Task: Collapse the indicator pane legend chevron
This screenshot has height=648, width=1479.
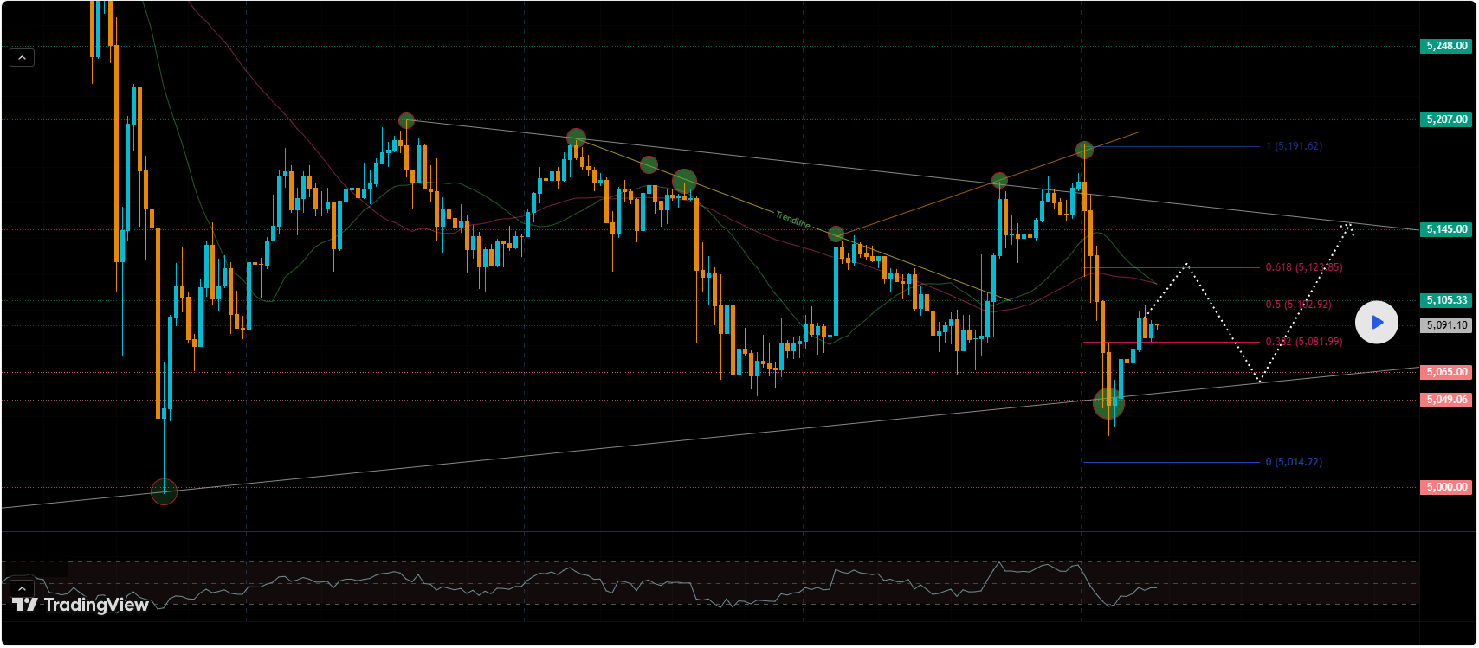Action: pyautogui.click(x=22, y=589)
